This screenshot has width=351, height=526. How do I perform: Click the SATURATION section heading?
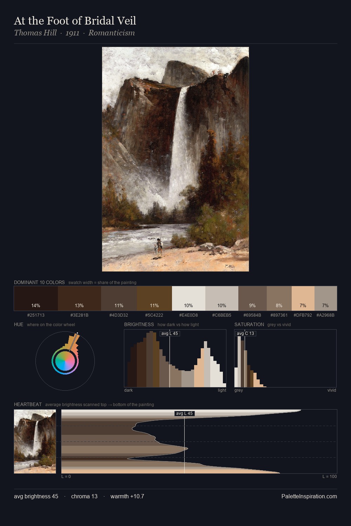(249, 324)
